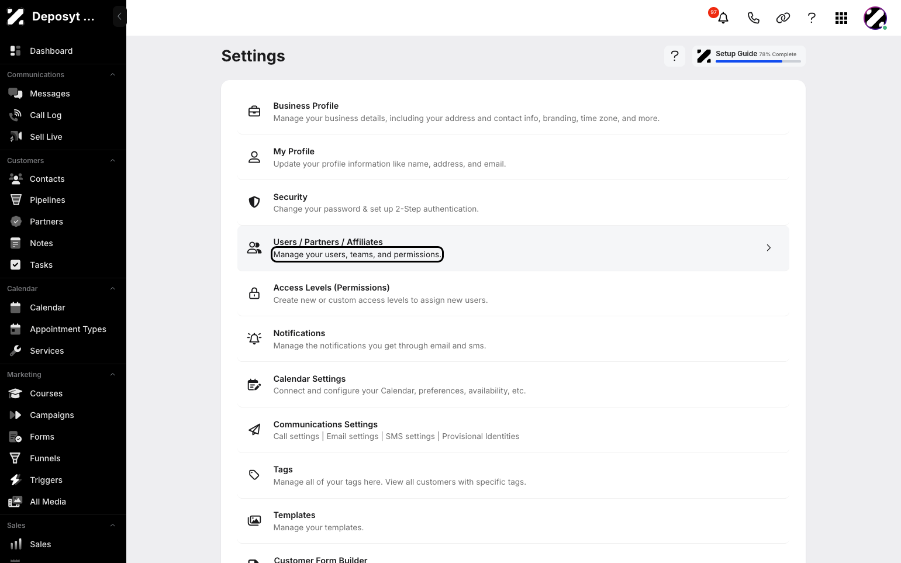
Task: Click the Templates images icon
Action: coord(254,520)
